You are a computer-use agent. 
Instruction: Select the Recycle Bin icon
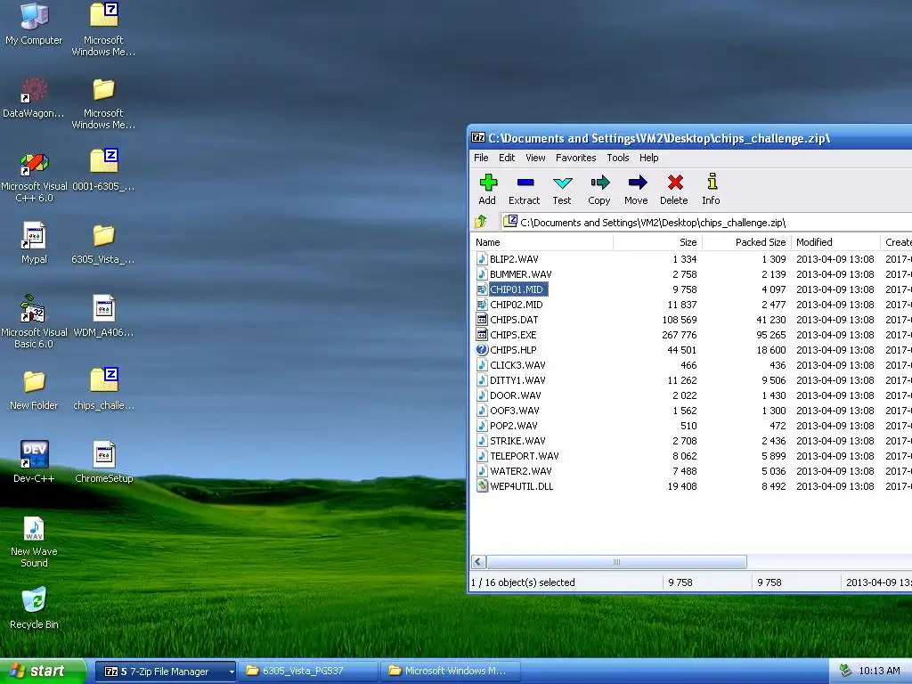(x=34, y=608)
